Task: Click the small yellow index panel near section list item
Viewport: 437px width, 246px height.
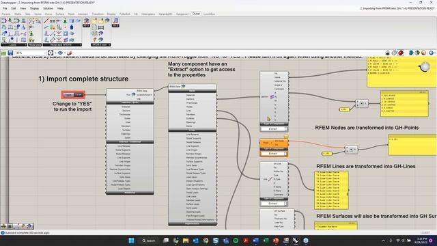Action: pyautogui.click(x=344, y=109)
